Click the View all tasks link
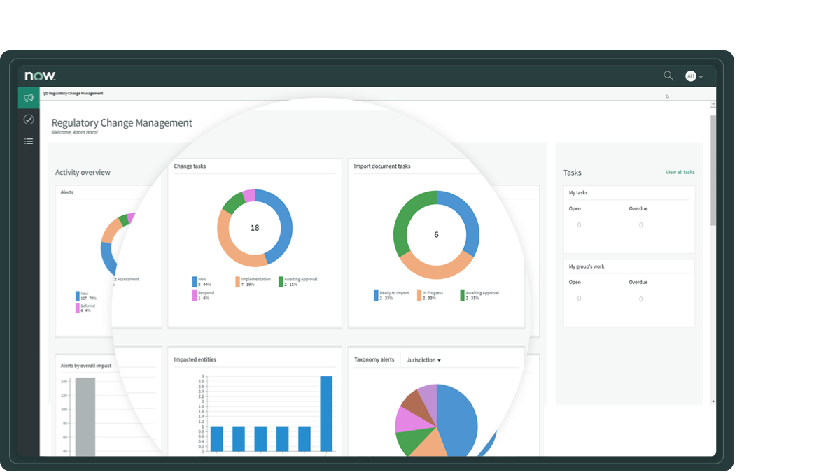840x472 pixels. point(680,172)
